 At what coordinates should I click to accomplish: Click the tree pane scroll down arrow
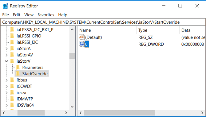(72, 107)
